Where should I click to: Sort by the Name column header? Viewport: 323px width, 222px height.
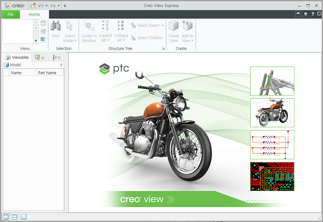[x=22, y=73]
